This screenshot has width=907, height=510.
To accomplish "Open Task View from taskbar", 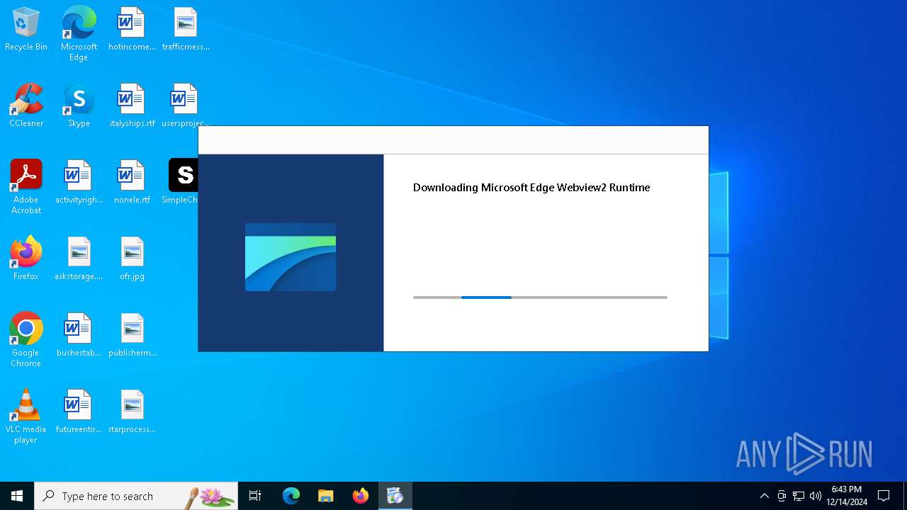I will [255, 496].
